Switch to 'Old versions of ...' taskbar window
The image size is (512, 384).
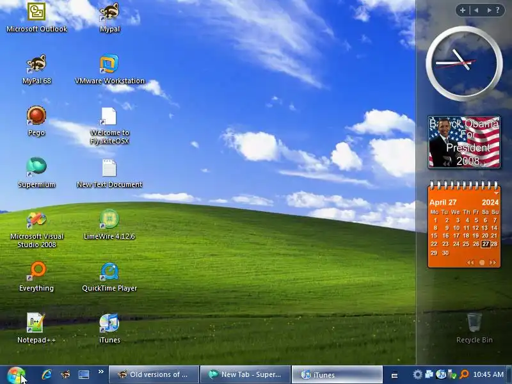(154, 374)
